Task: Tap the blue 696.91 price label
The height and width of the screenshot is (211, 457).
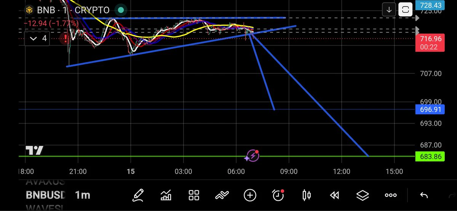Action: tap(431, 109)
